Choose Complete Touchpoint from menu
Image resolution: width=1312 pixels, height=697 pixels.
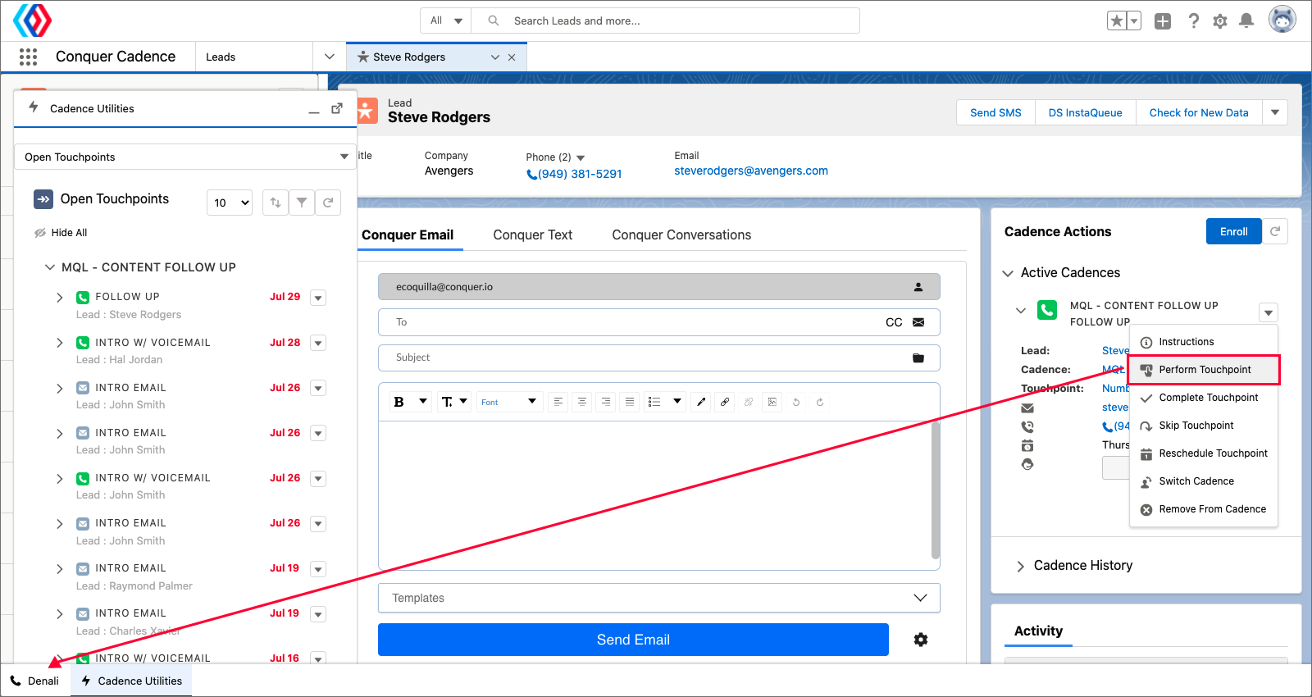1204,398
